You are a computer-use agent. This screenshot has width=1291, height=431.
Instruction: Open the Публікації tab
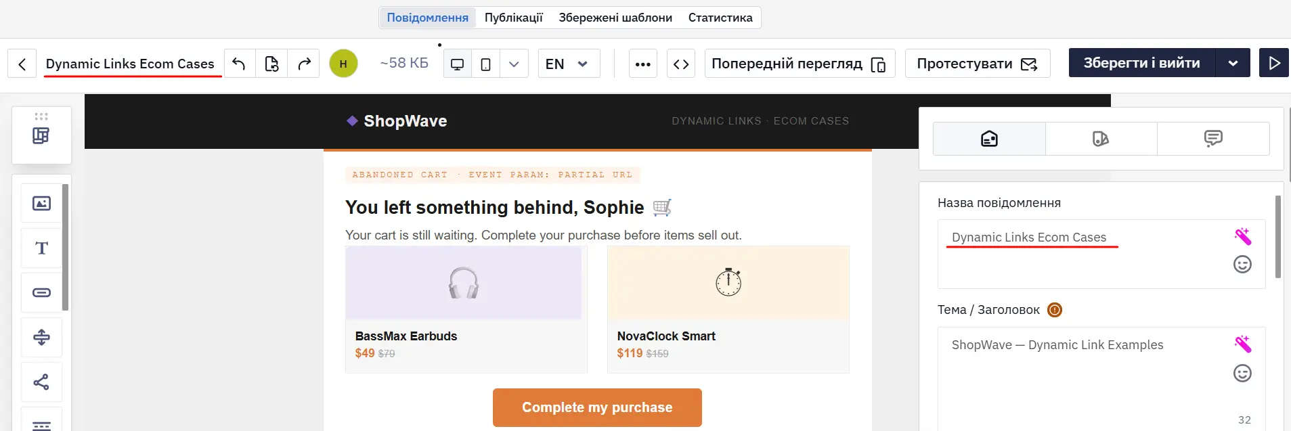click(x=514, y=18)
